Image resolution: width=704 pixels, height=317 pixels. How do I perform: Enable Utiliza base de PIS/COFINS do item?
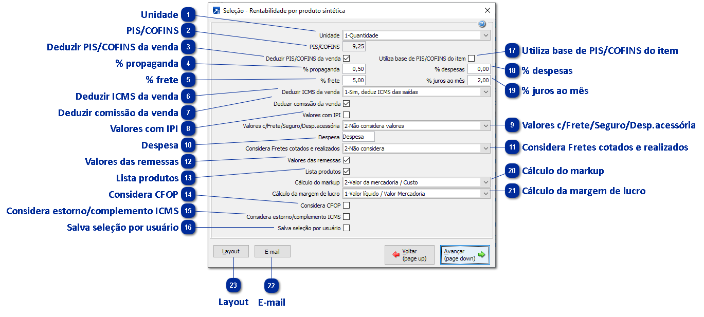[x=471, y=59]
